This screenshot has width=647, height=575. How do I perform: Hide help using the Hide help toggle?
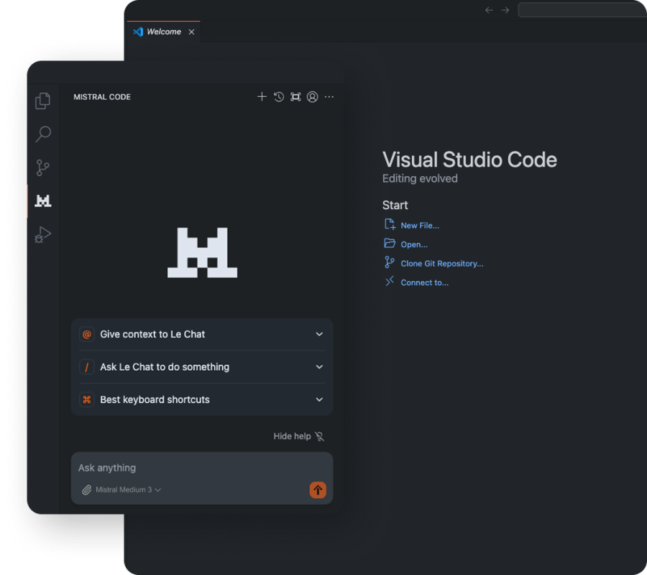pos(298,436)
